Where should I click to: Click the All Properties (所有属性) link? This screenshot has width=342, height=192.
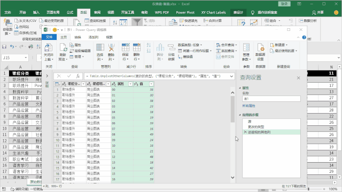(x=248, y=106)
